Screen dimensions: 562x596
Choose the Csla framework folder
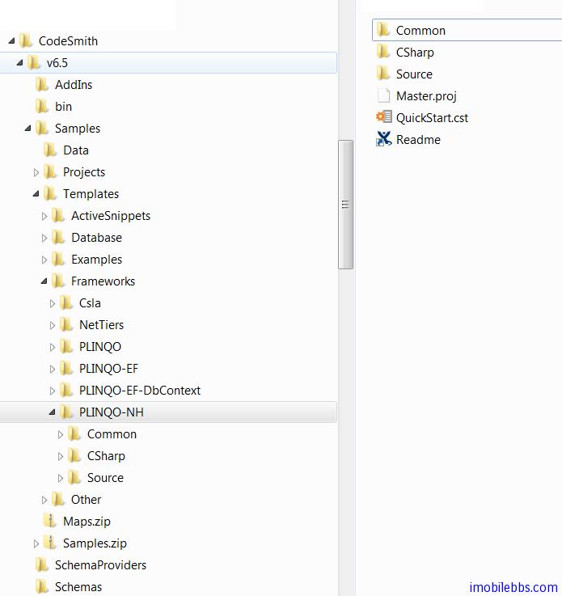(x=89, y=303)
